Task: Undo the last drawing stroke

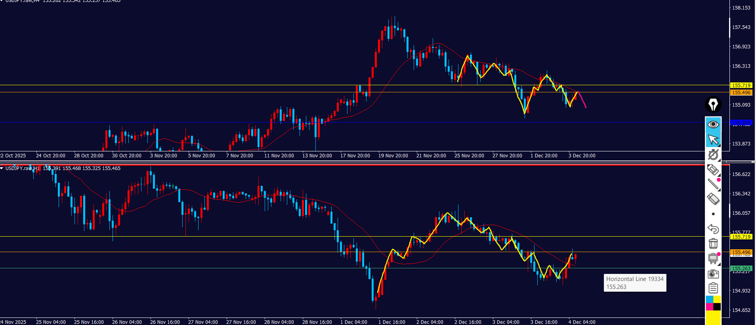Action: point(713,229)
